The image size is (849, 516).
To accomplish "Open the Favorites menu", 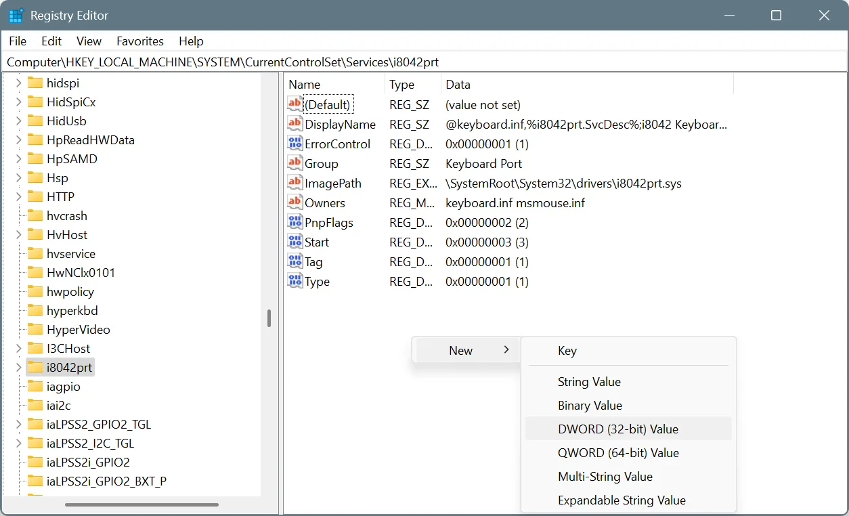I will (x=140, y=41).
